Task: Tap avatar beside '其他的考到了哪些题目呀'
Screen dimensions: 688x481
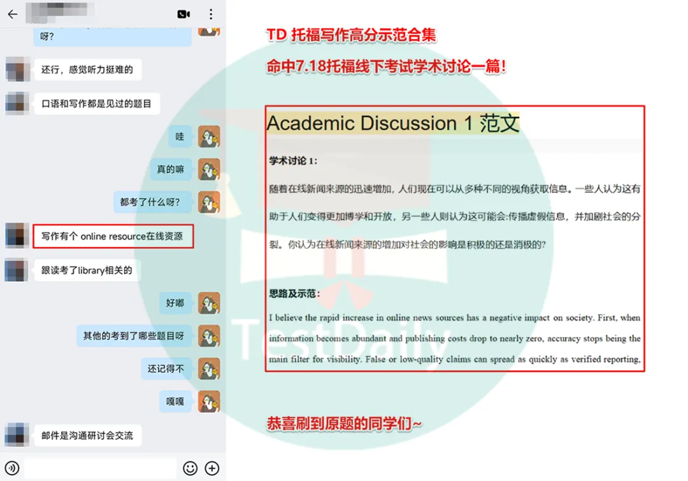Action: [209, 335]
